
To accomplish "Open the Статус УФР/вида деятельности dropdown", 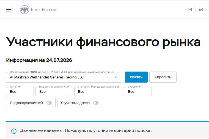I will pos(98,92).
